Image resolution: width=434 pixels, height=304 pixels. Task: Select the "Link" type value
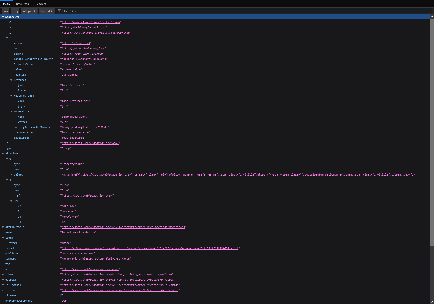pyautogui.click(x=65, y=185)
